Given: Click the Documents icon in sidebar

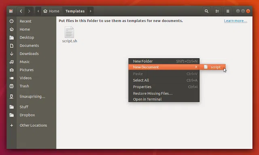Looking at the screenshot, I should [12, 46].
